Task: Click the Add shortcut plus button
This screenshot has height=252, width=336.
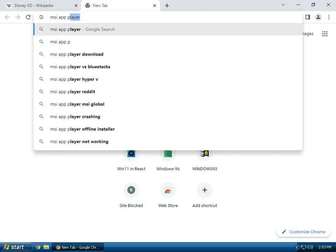Action: (205, 190)
